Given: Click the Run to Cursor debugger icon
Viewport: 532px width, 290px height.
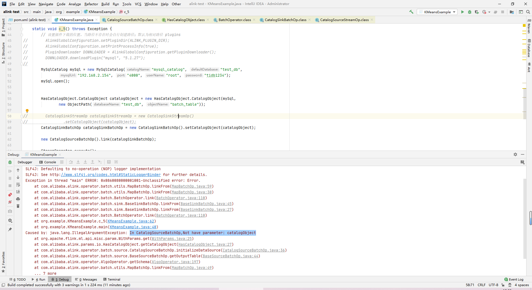Looking at the screenshot, I should click(x=100, y=162).
